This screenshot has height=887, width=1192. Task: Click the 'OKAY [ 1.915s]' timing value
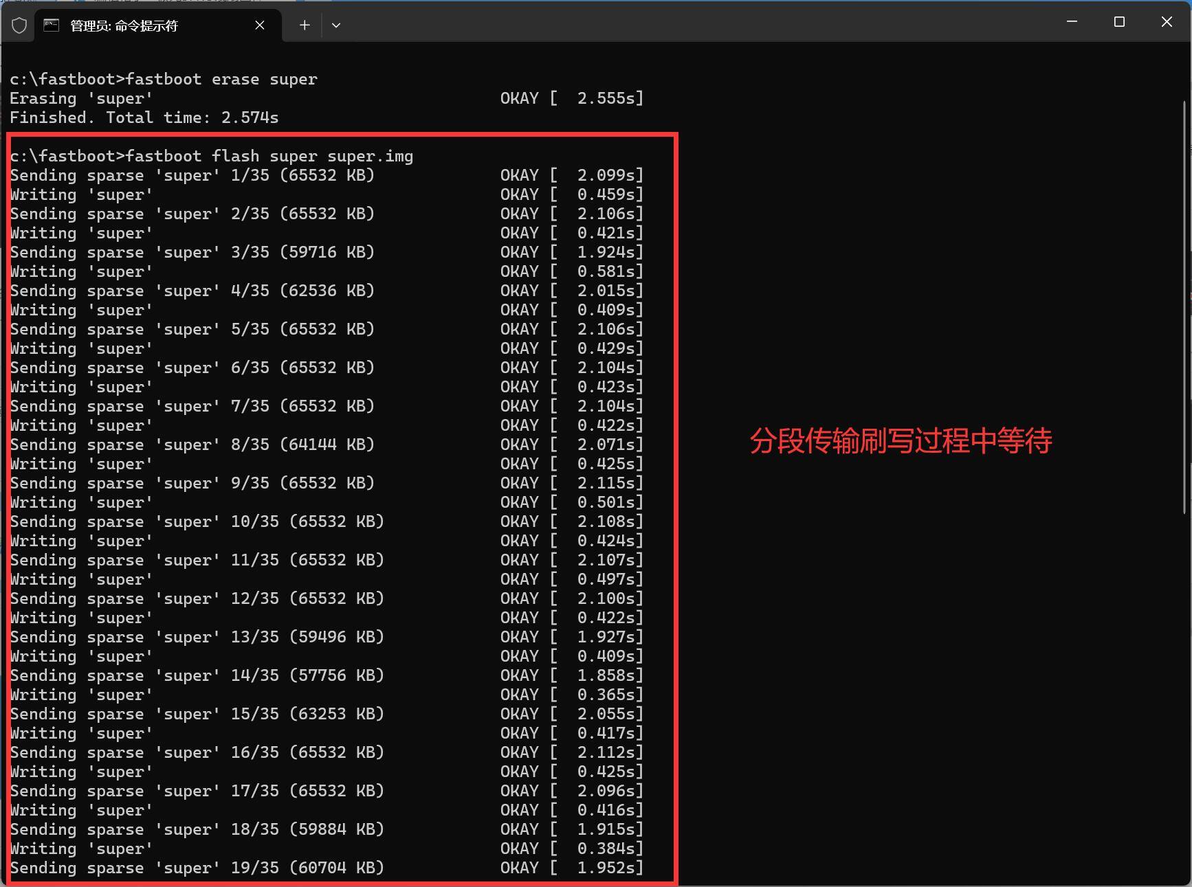(572, 829)
